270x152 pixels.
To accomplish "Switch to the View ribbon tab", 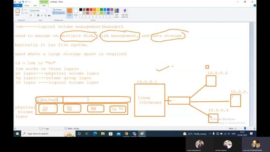I will coord(35,5).
